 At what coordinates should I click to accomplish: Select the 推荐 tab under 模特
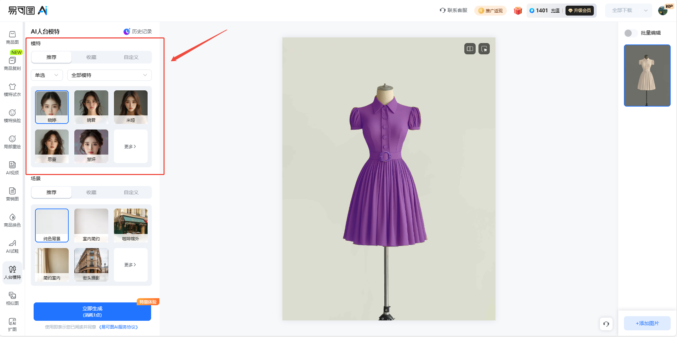(x=51, y=57)
